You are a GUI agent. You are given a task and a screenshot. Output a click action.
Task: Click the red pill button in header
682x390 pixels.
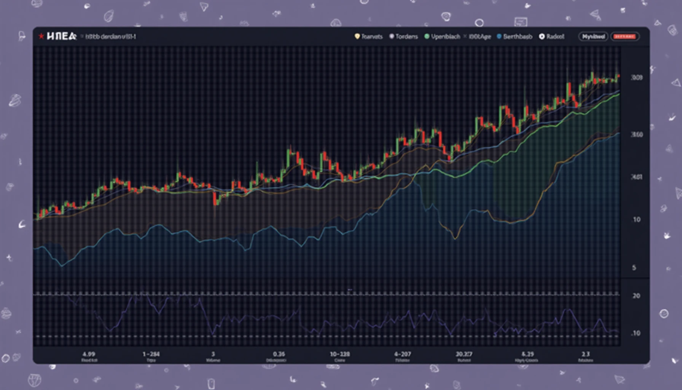[x=625, y=37]
